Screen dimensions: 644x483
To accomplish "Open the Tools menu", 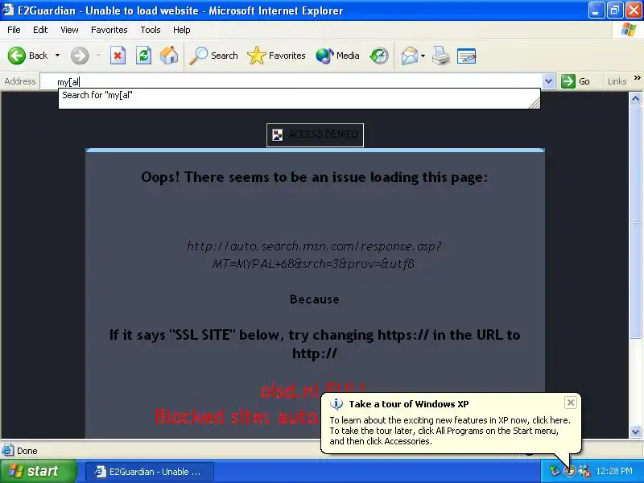I will pyautogui.click(x=151, y=30).
